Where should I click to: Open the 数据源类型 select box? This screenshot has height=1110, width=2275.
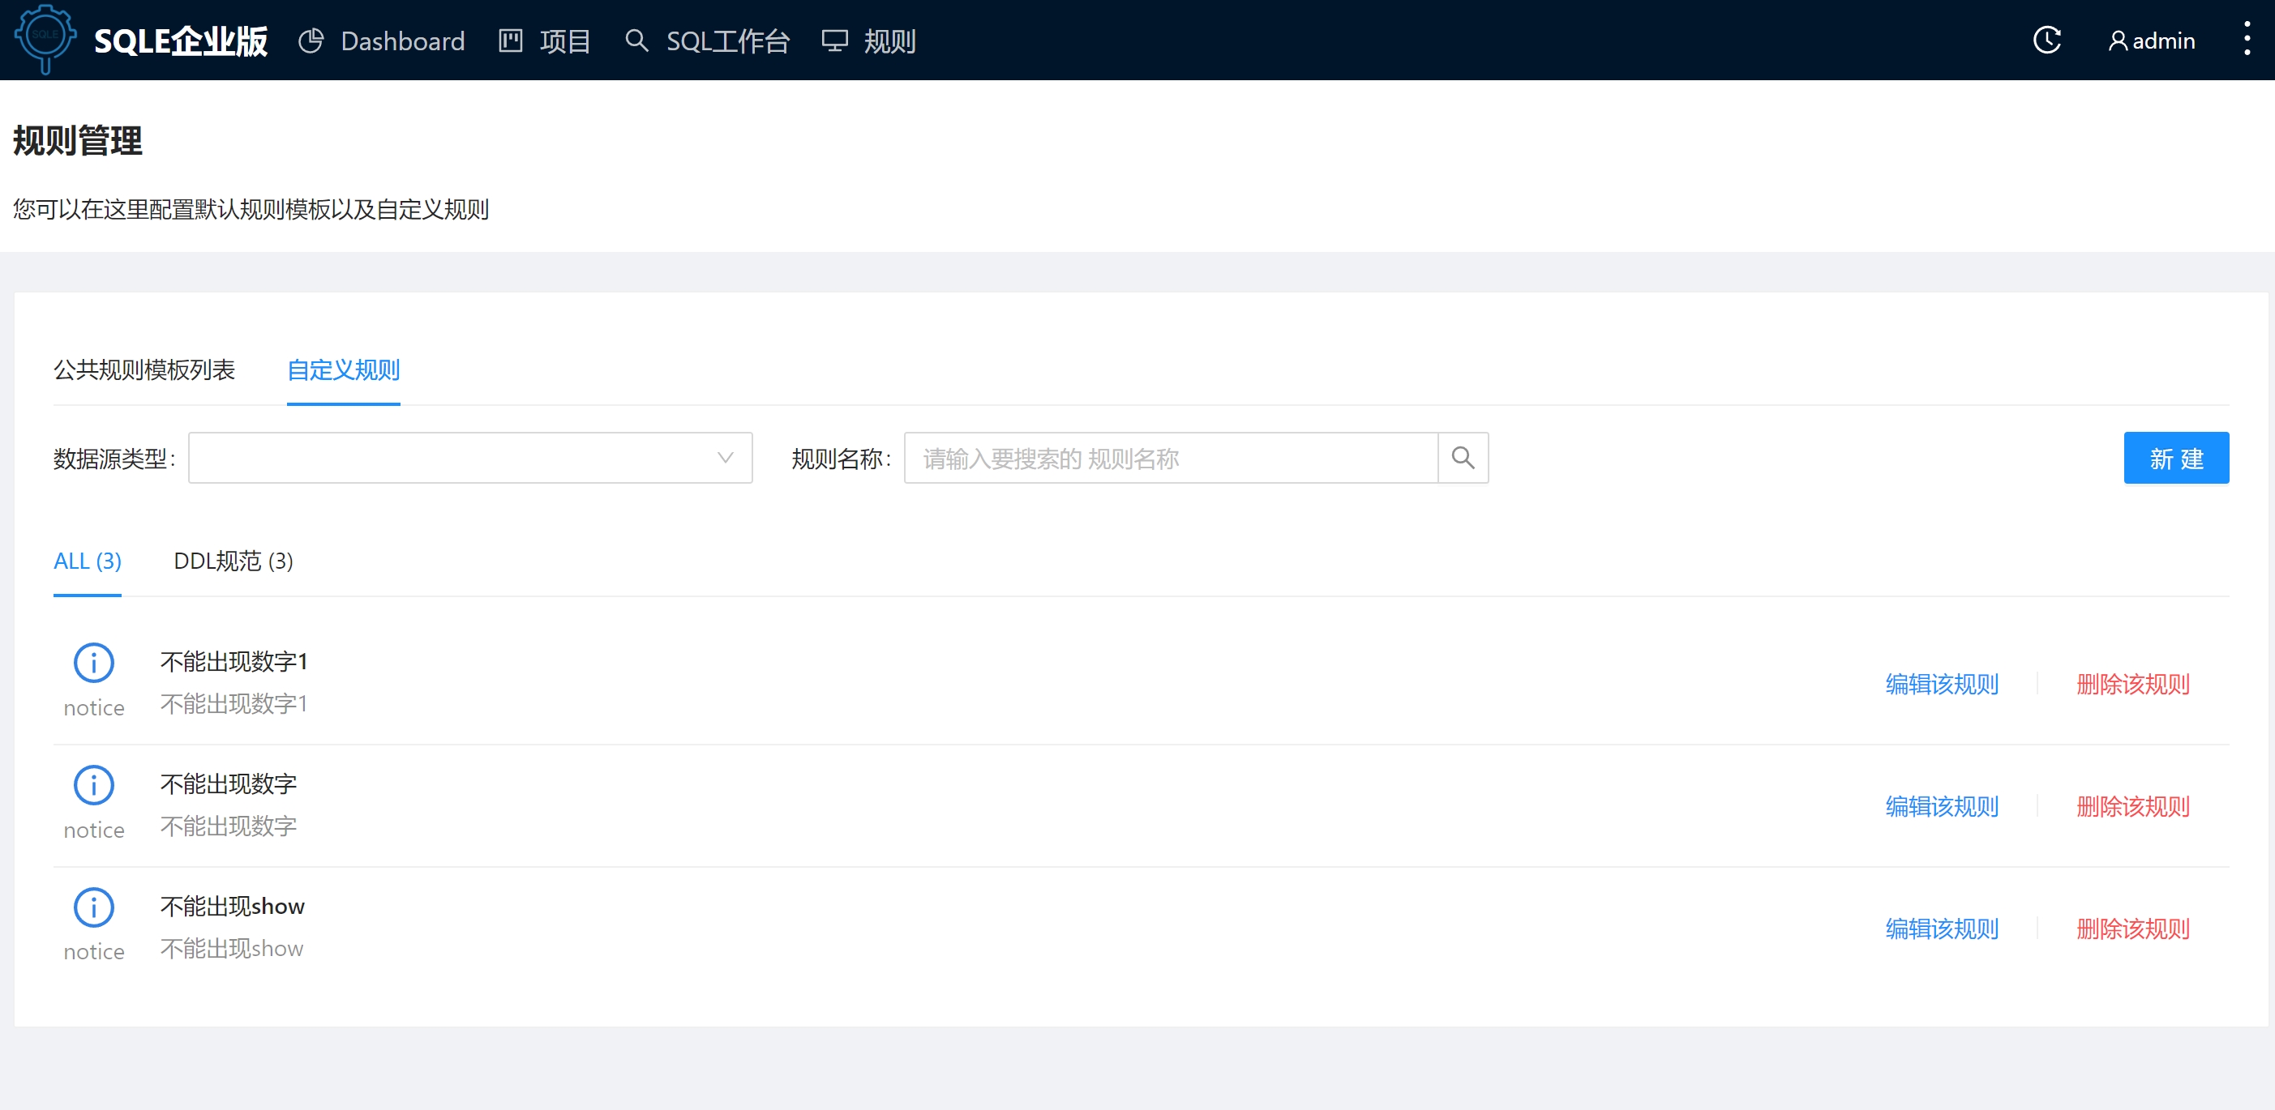click(470, 458)
